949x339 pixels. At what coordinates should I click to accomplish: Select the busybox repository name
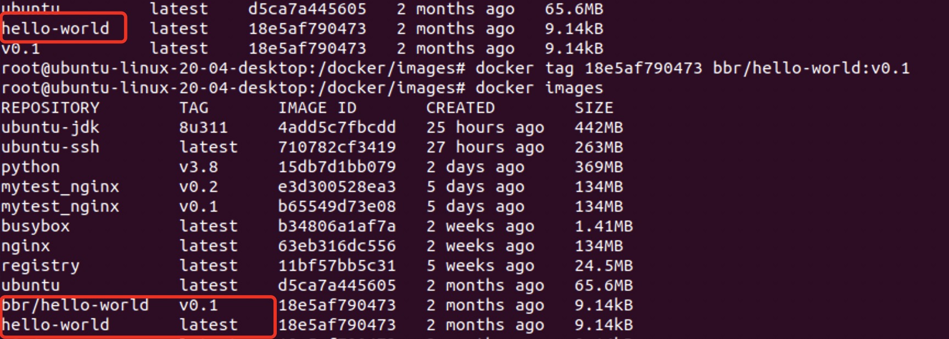(x=36, y=227)
